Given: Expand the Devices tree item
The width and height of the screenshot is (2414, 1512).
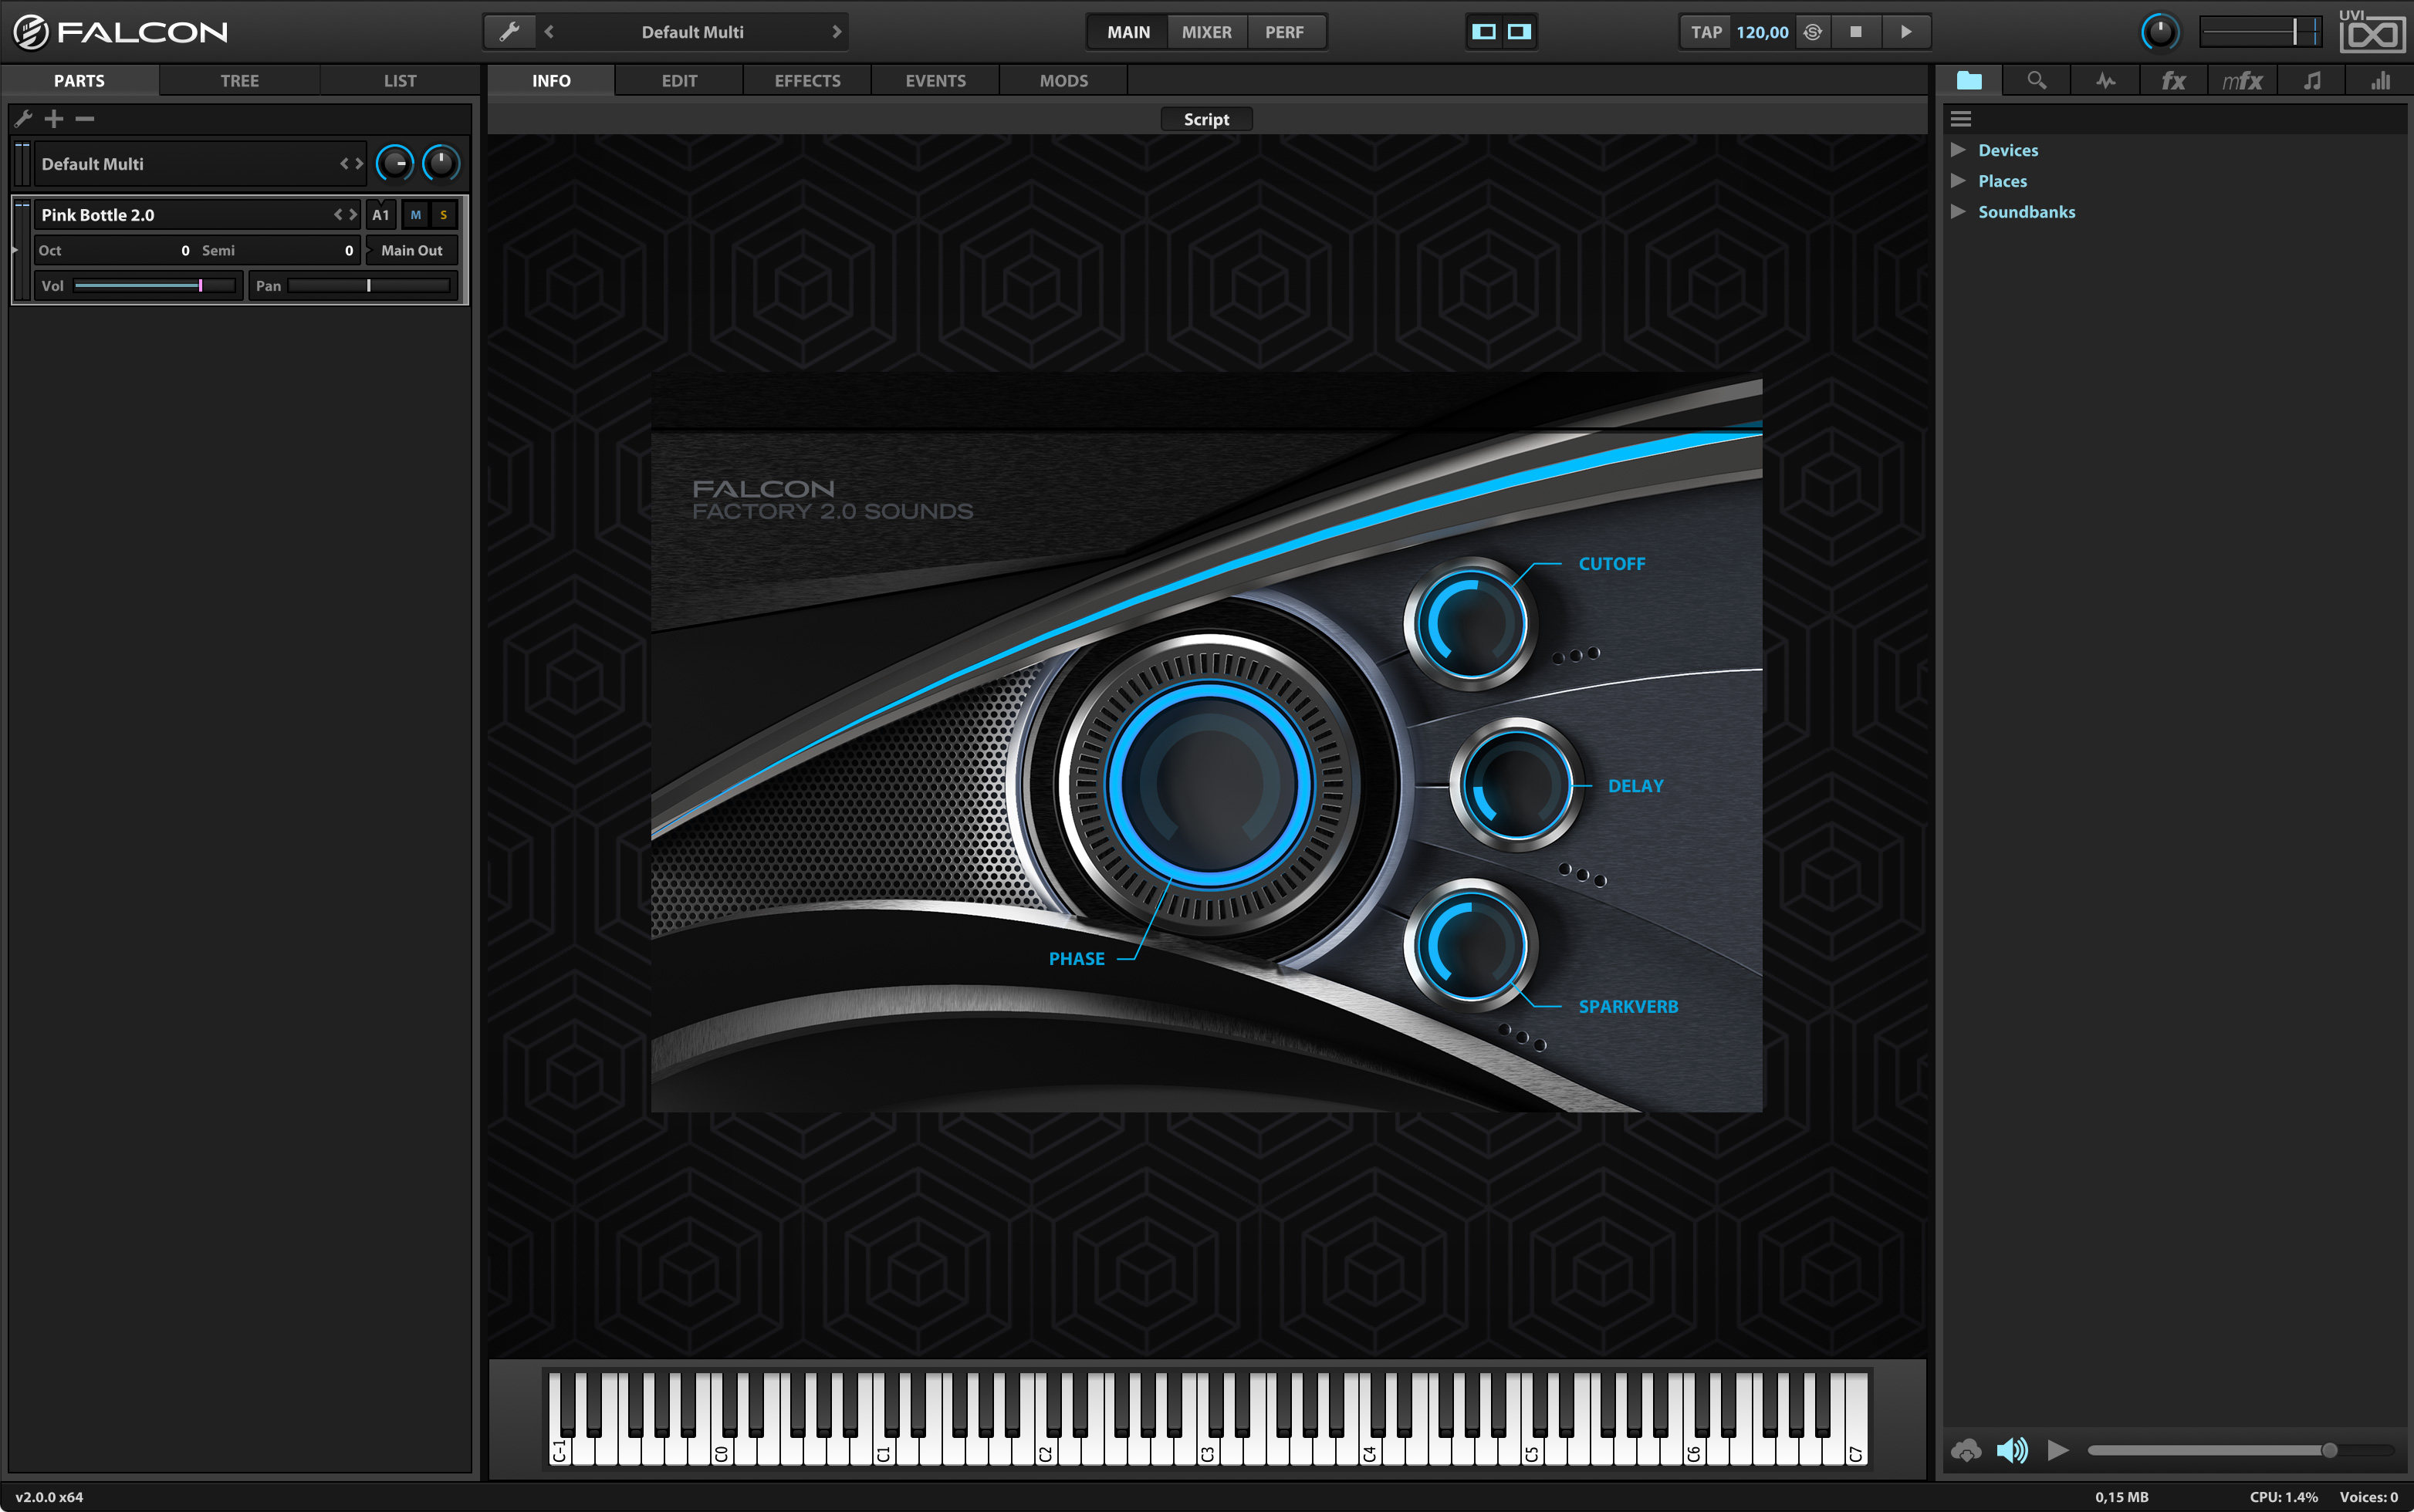Looking at the screenshot, I should click(1958, 150).
